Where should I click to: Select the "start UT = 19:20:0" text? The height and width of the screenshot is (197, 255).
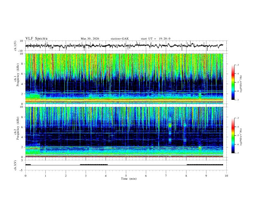pos(156,39)
